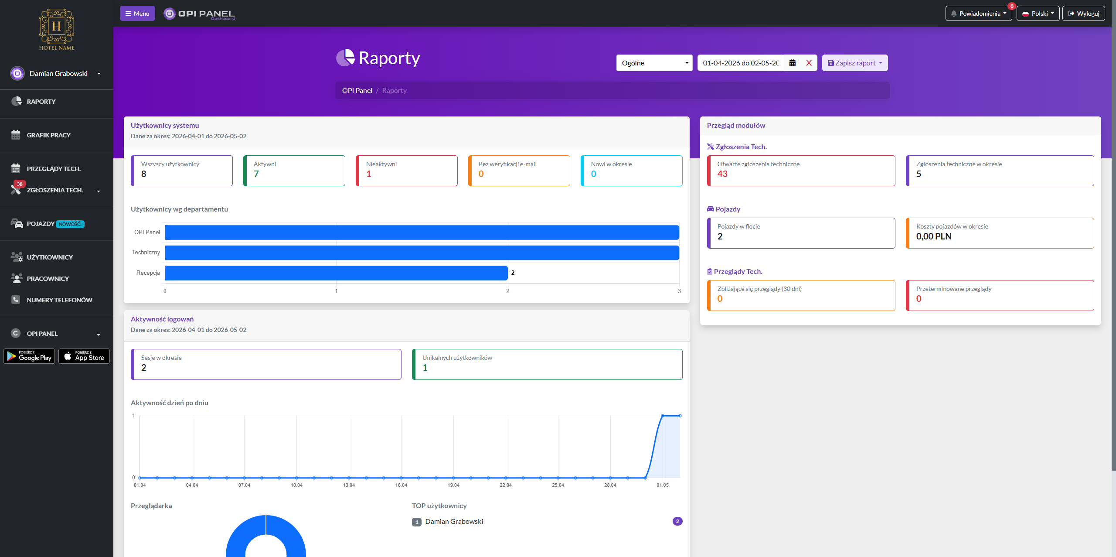The width and height of the screenshot is (1116, 557).
Task: Click the Użytkownicy users-cog icon
Action: pyautogui.click(x=17, y=257)
